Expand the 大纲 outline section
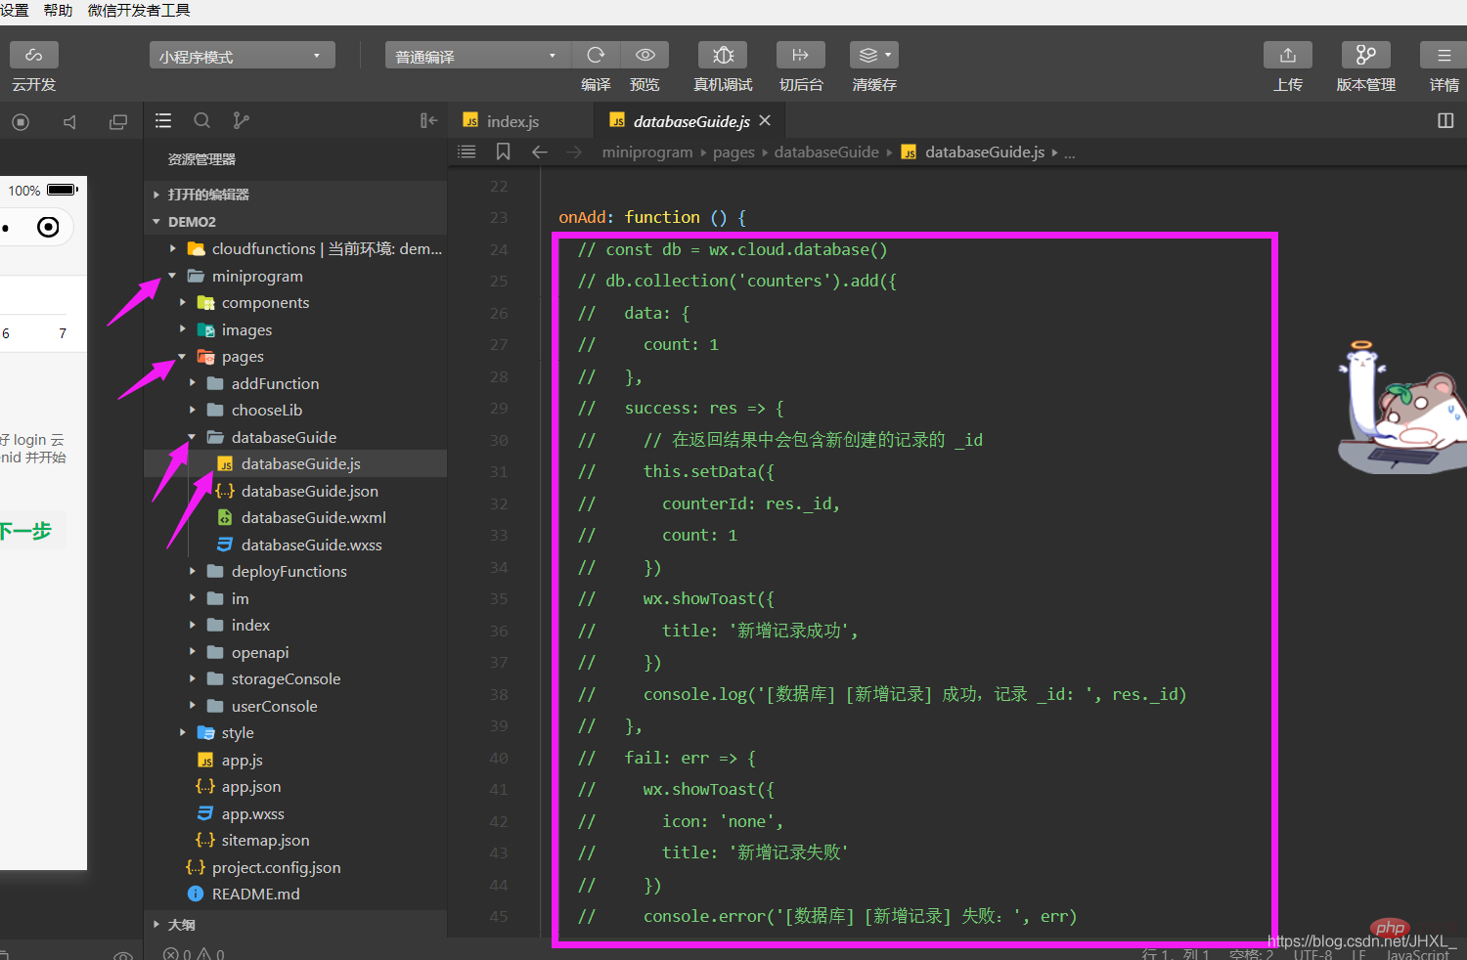 295,924
